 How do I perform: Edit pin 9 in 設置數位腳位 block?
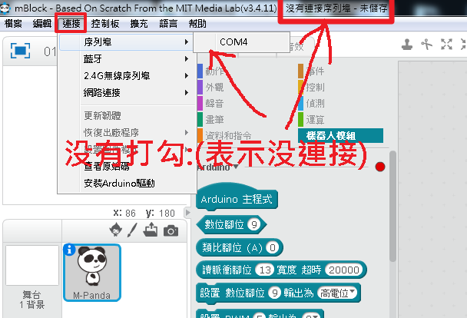pos(275,293)
